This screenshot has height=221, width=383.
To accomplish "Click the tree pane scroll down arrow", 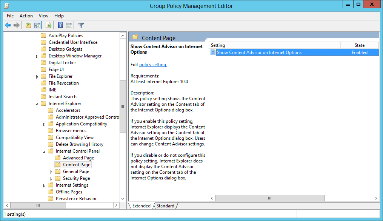I will 123,199.
